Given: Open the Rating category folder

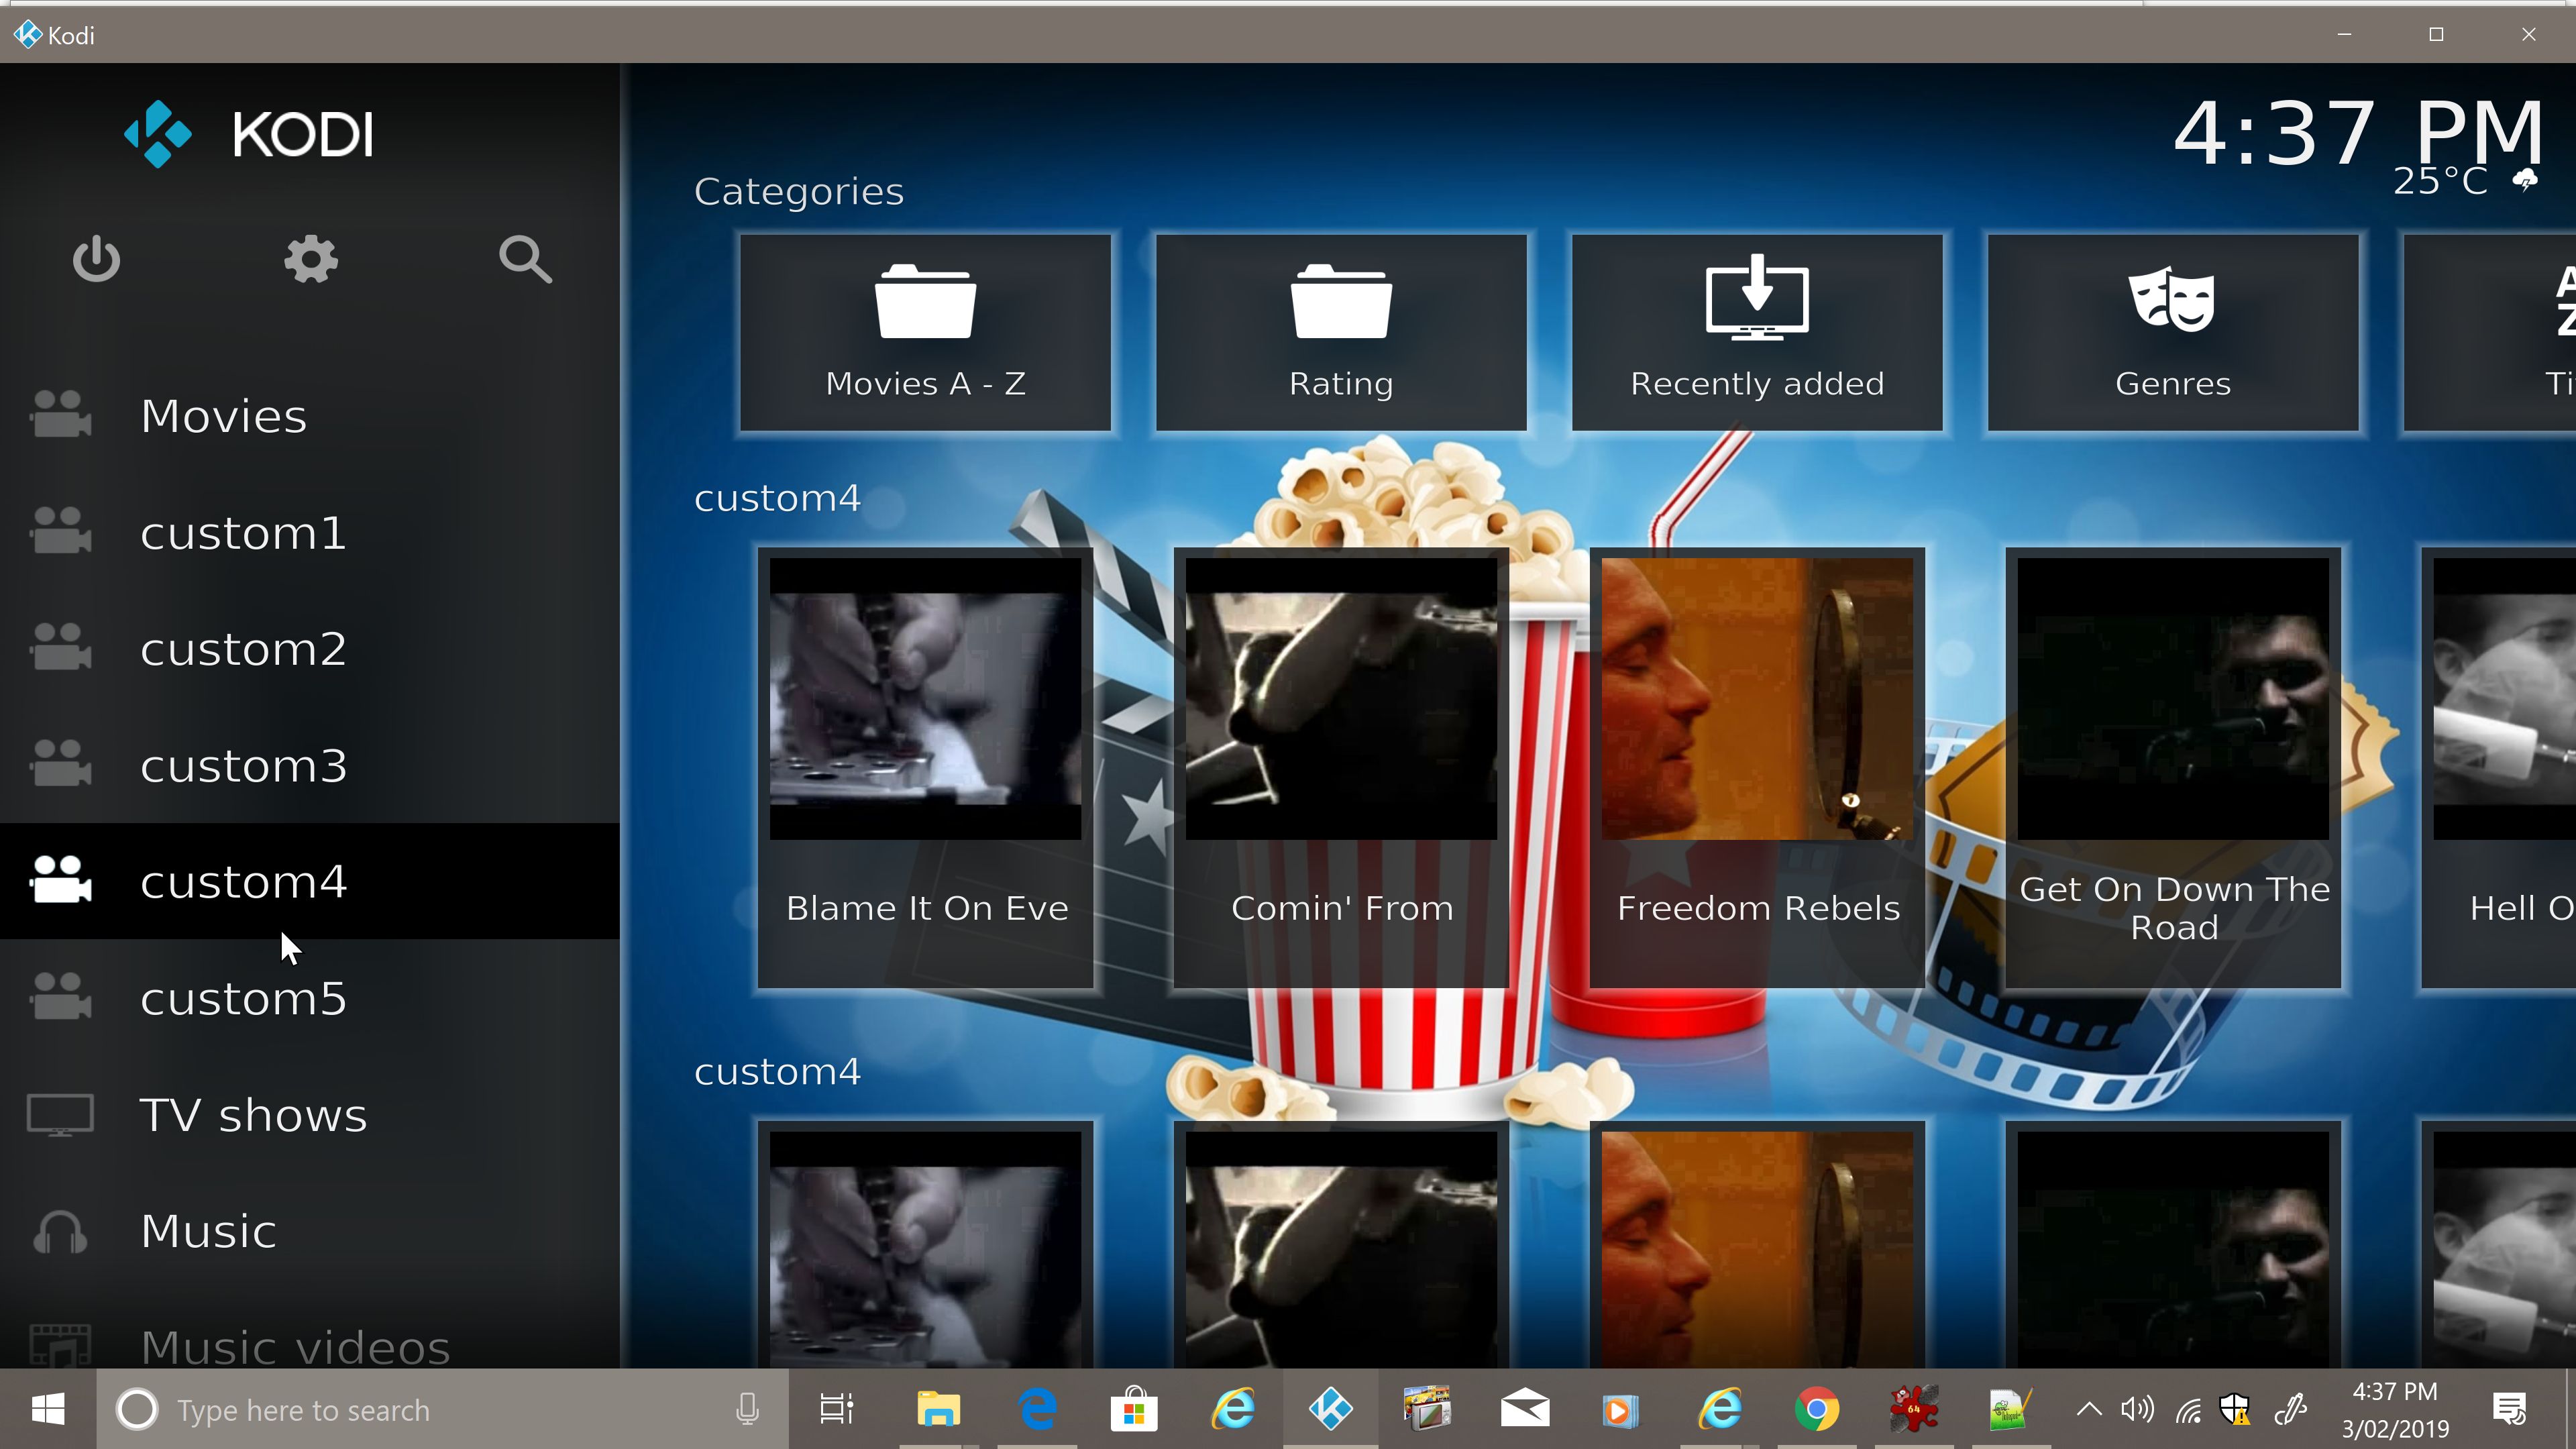Looking at the screenshot, I should click(1341, 333).
